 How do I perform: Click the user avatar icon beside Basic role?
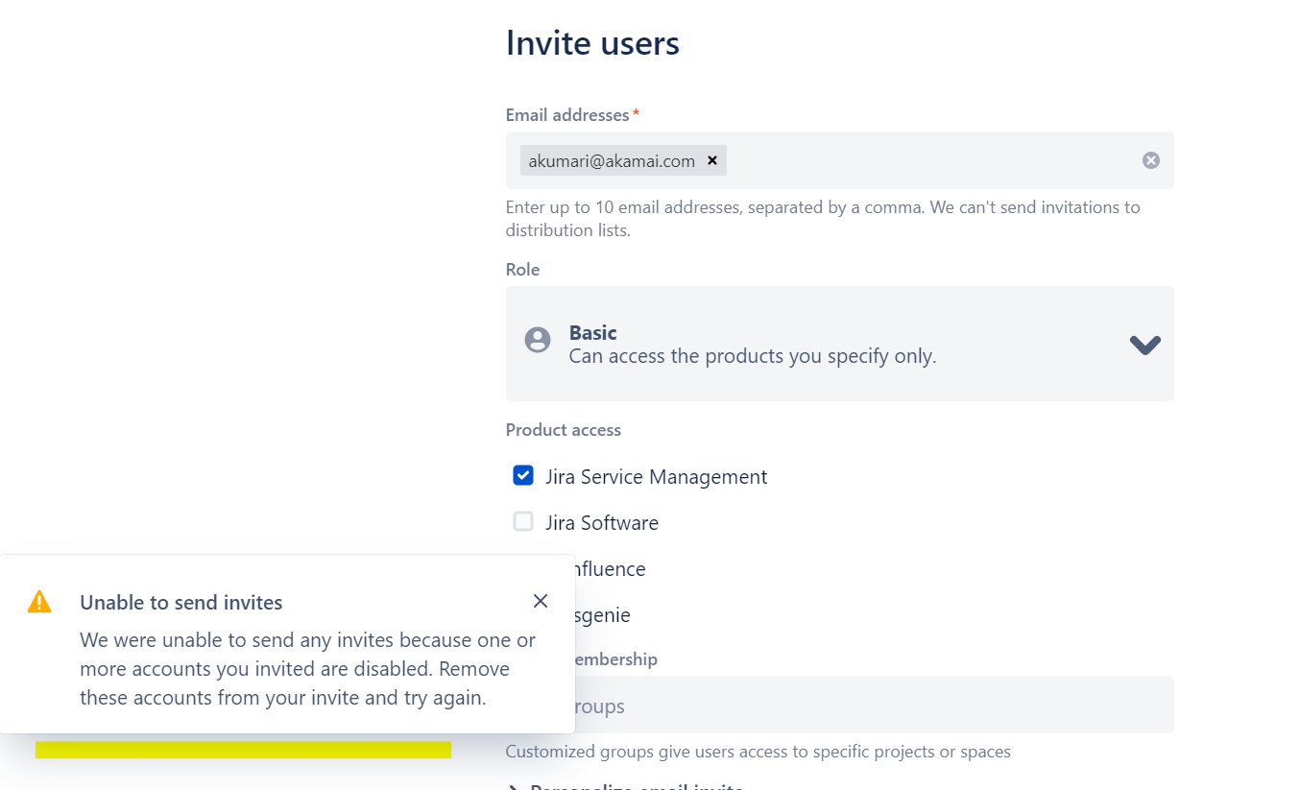coord(537,340)
